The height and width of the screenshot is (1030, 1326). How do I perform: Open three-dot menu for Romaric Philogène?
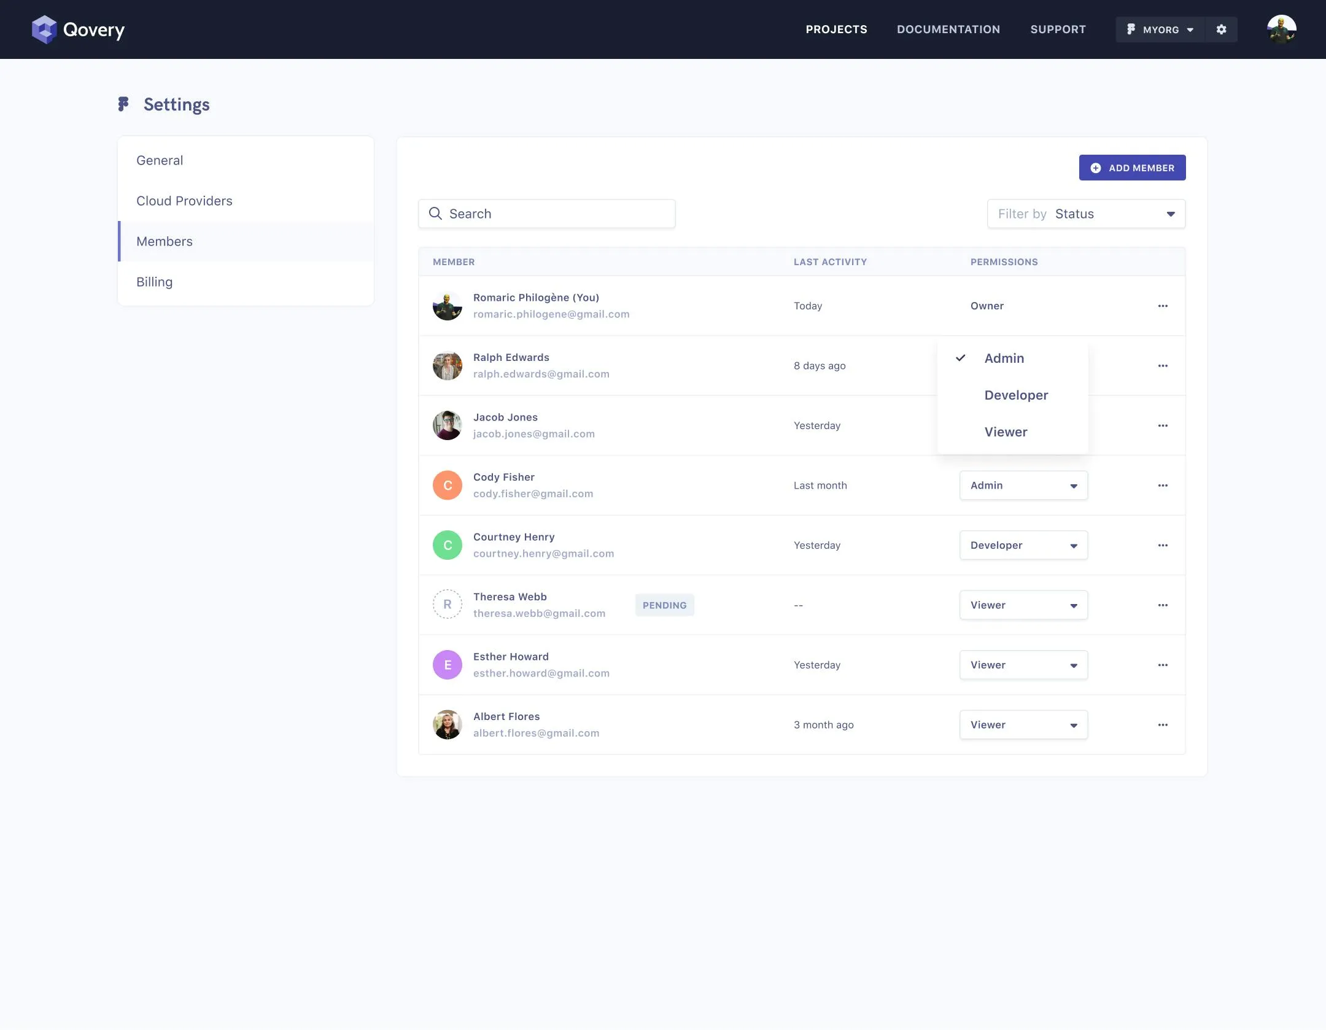click(x=1163, y=306)
